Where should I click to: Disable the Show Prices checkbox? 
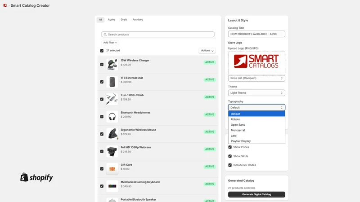tap(230, 147)
